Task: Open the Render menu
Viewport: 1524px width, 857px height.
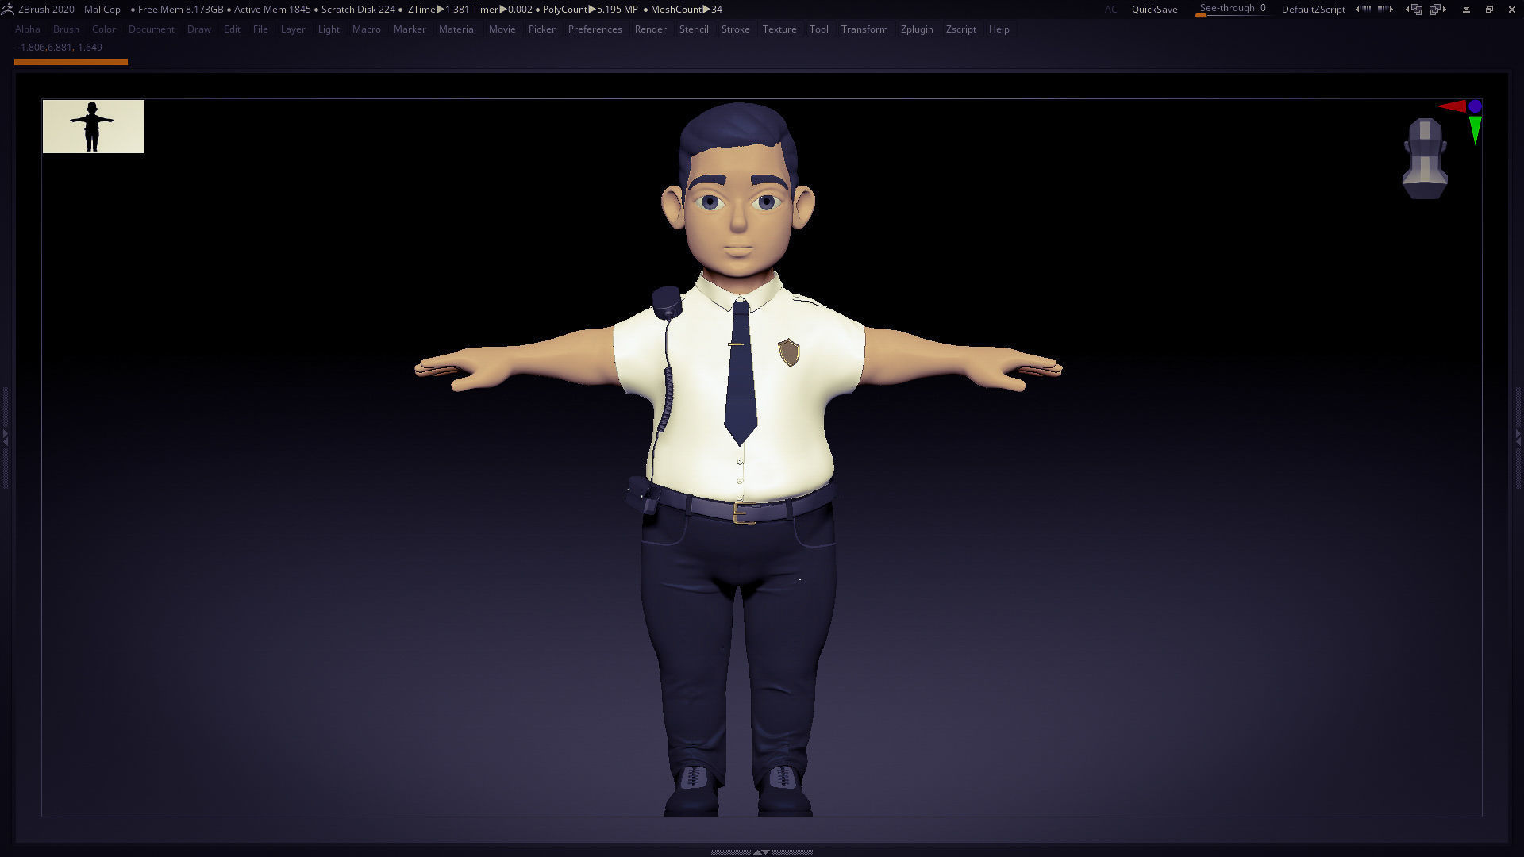Action: [650, 29]
